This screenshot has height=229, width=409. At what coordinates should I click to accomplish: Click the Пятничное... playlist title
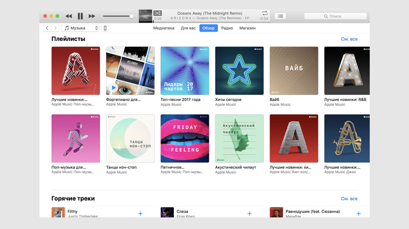[x=172, y=167]
